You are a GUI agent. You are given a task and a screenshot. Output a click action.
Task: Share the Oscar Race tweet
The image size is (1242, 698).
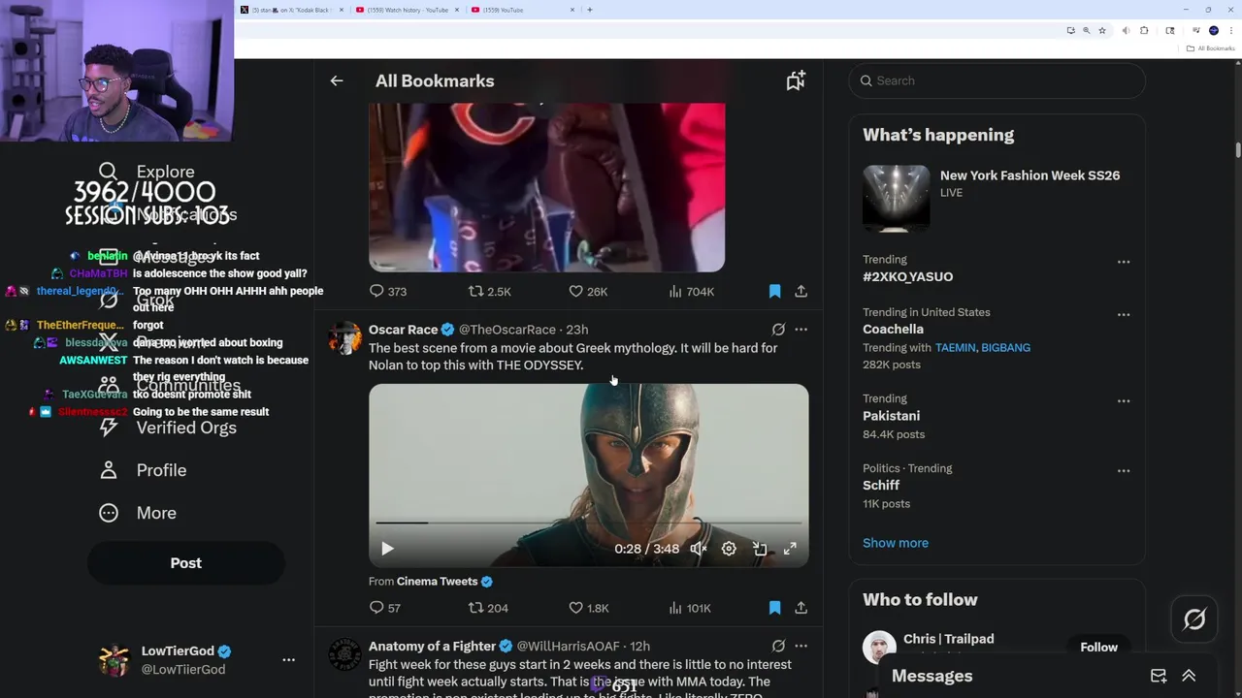pos(801,608)
